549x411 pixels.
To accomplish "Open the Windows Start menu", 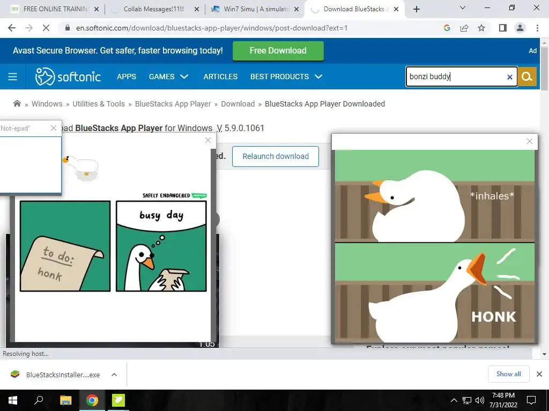I will (x=13, y=400).
